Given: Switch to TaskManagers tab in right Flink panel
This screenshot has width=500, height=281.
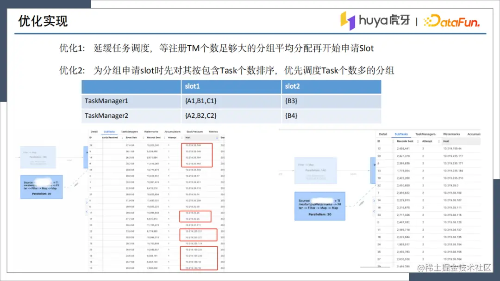Looking at the screenshot, I should coord(425,134).
